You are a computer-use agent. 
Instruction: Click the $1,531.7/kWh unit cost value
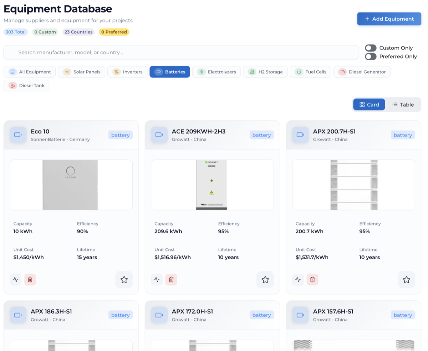pyautogui.click(x=312, y=257)
